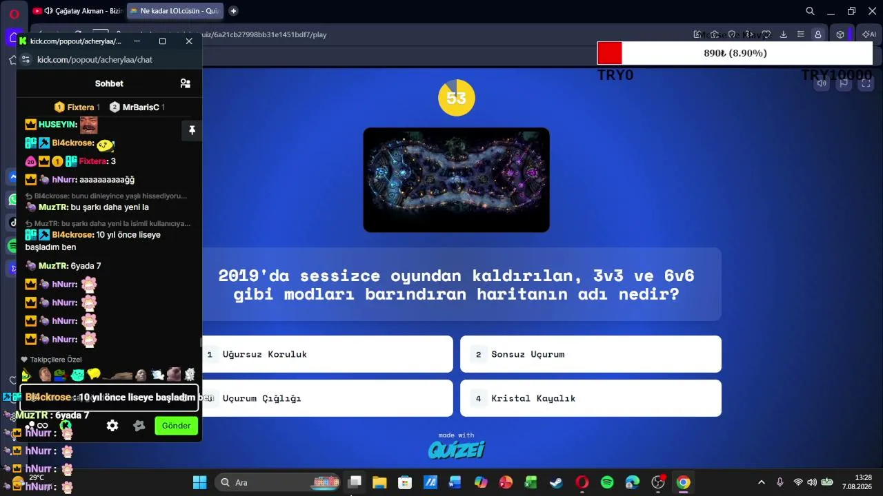Viewport: 883px width, 496px height.
Task: Open the chat user list icon
Action: point(185,83)
